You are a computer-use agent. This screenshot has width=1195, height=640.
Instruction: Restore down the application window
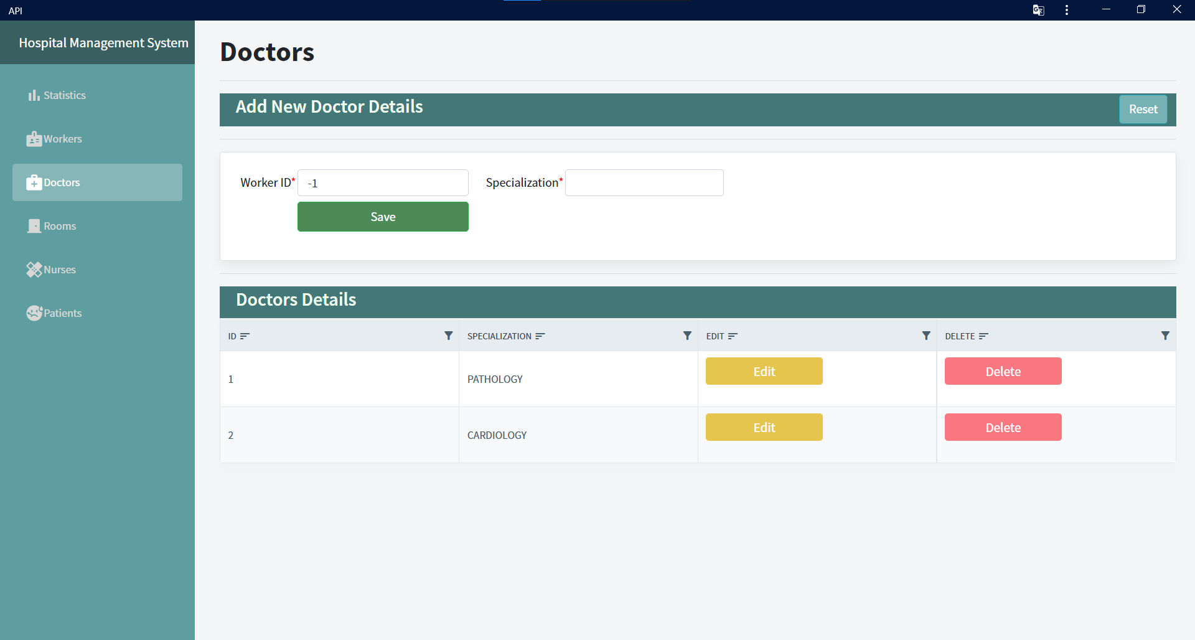coord(1141,9)
